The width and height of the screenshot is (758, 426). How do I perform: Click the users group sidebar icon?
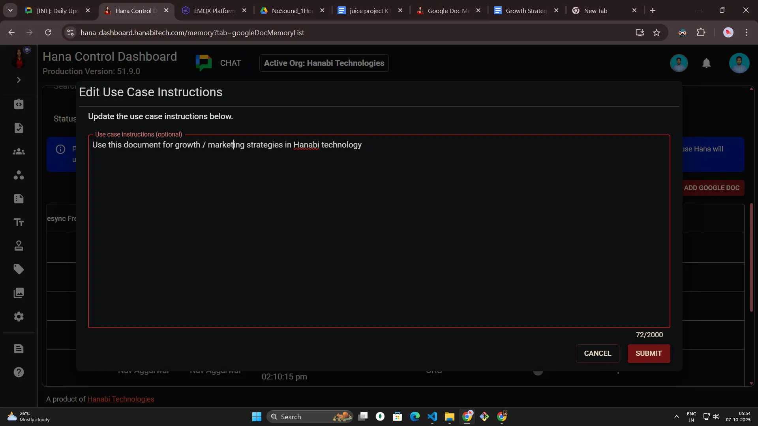click(x=19, y=152)
